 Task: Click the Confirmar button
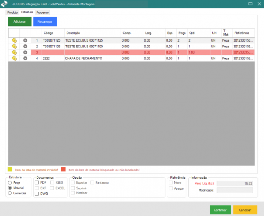220,210
